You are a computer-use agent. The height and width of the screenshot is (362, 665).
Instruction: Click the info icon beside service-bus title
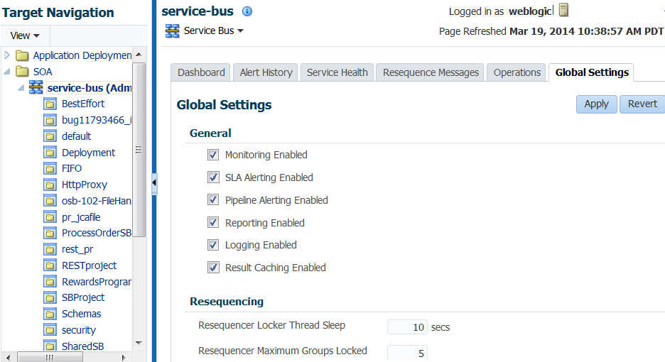point(247,11)
